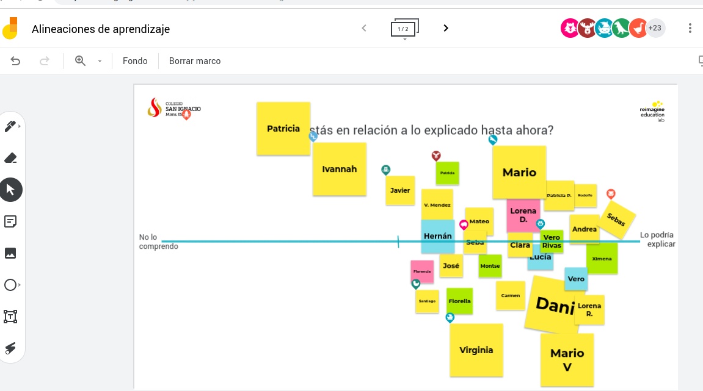This screenshot has width=703, height=391.
Task: Activate the Select arrow tool
Action: [11, 190]
